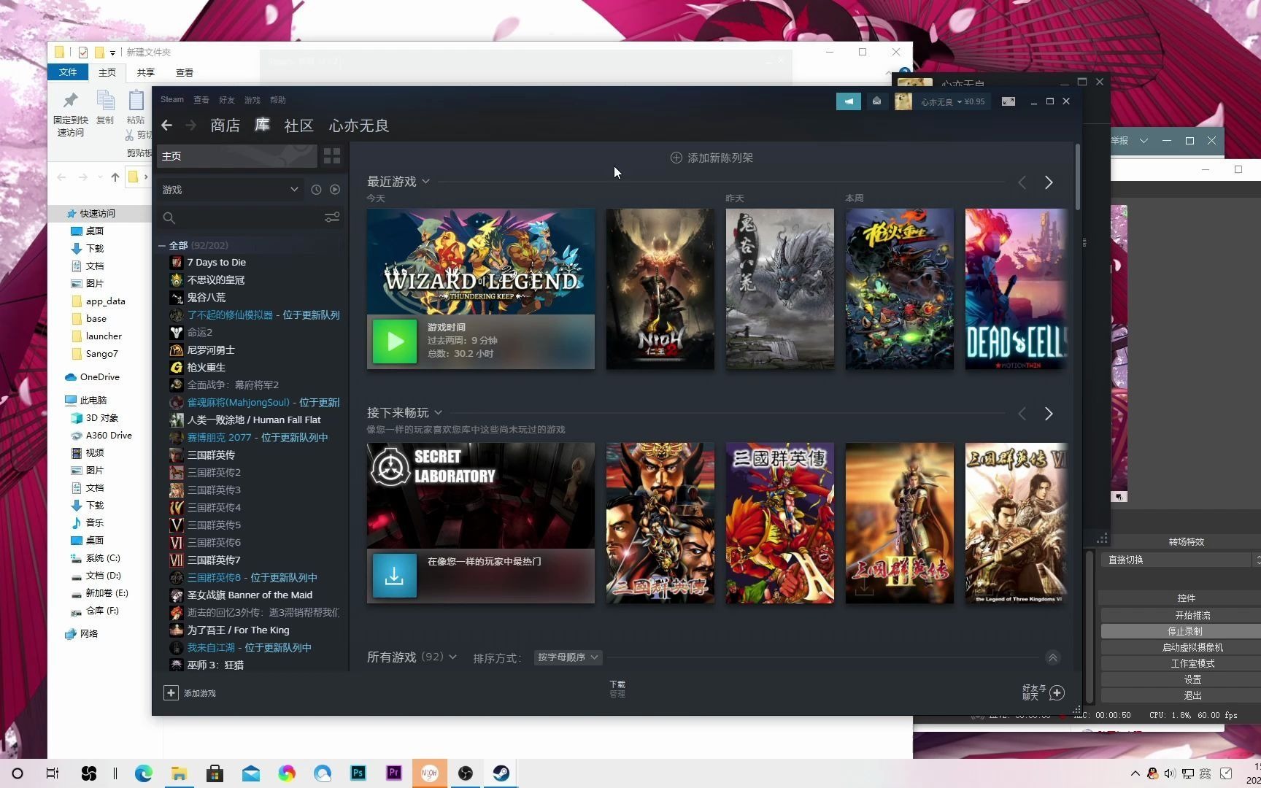The image size is (1261, 788).
Task: Open the 下载 downloads manager link
Action: tap(617, 688)
